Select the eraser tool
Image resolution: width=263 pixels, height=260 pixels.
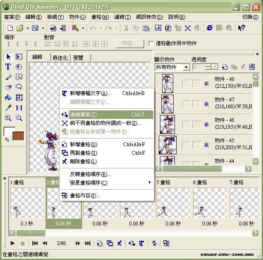point(8,87)
